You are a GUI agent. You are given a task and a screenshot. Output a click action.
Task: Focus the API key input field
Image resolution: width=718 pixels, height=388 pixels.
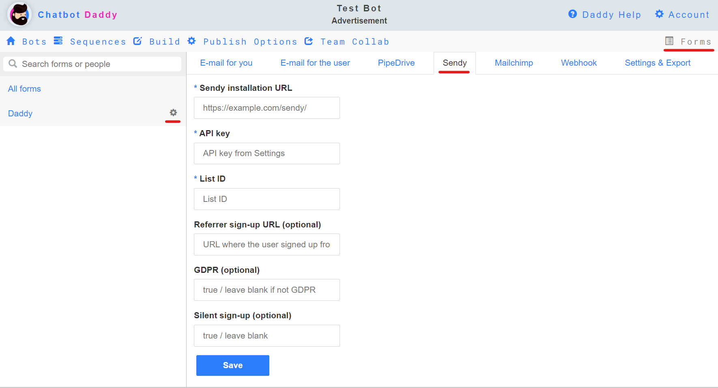pos(267,153)
